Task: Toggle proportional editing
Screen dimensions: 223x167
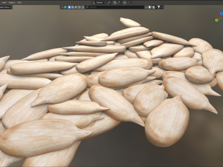Action: coord(125,3)
